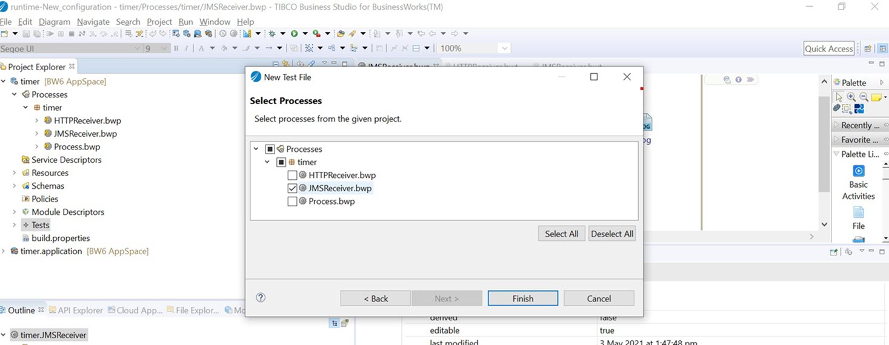The height and width of the screenshot is (345, 889).
Task: Expand Module Descriptors in Project Explorer
Action: pos(15,212)
